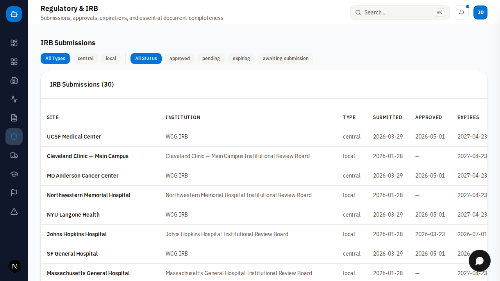Click the magnifier icon in search

click(358, 12)
